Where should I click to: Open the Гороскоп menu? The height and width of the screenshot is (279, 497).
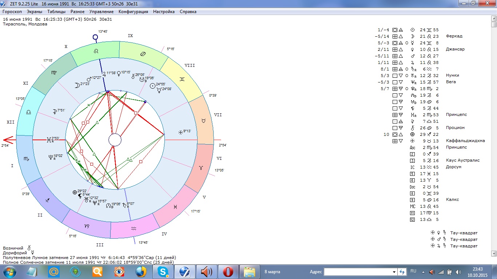tap(12, 12)
